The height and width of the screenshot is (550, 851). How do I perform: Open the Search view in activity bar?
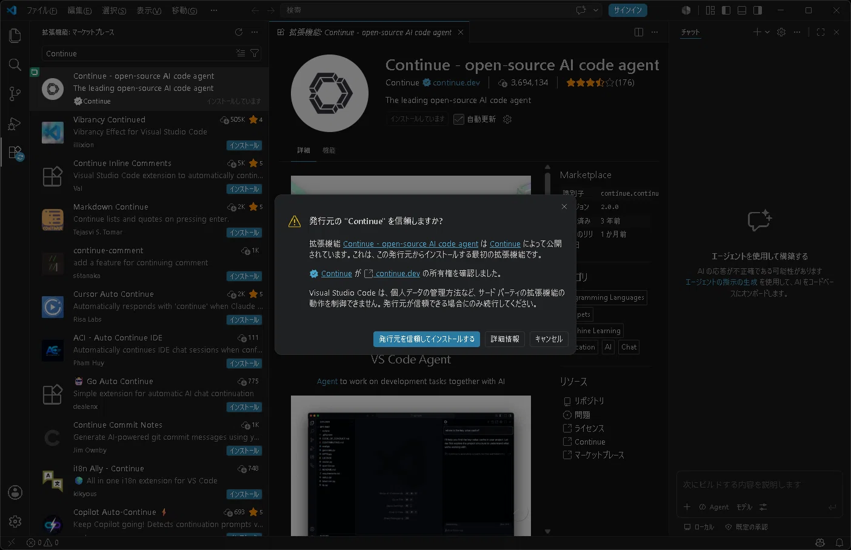pos(15,65)
